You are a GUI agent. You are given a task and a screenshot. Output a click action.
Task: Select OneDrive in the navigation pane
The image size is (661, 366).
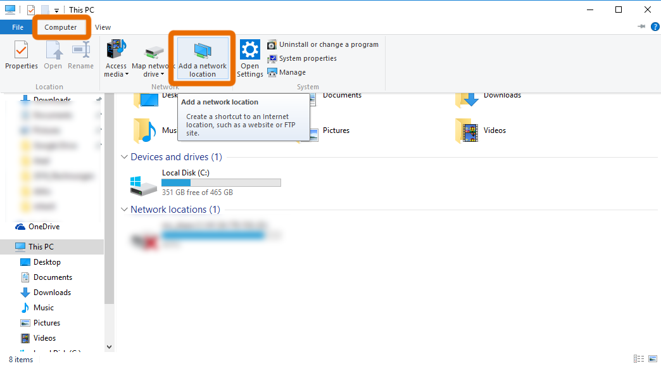pos(44,227)
